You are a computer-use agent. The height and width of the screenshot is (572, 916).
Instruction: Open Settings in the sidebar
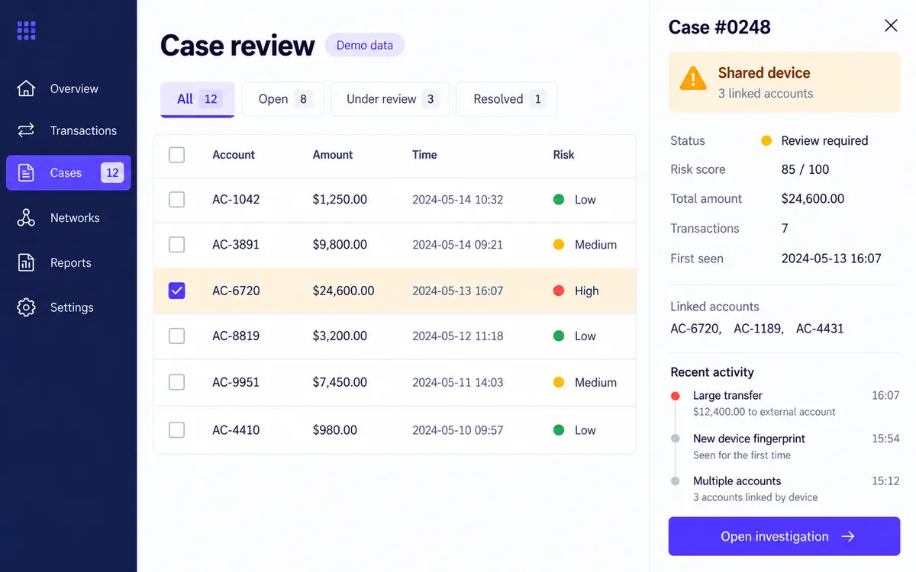click(69, 307)
